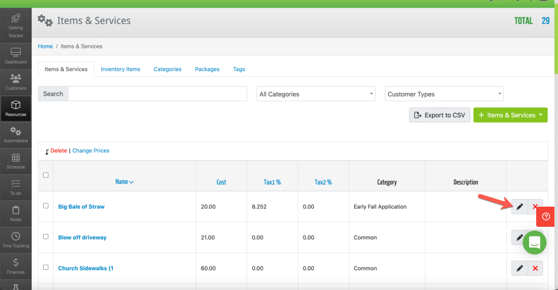Open Customers section in sidebar
The height and width of the screenshot is (290, 558).
[x=16, y=82]
